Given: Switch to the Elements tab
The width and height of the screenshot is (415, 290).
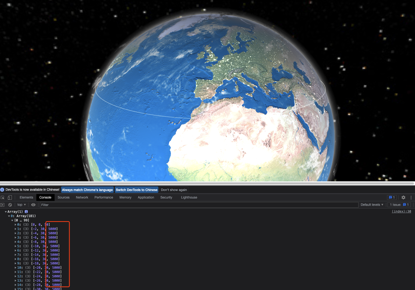Looking at the screenshot, I should (x=26, y=197).
